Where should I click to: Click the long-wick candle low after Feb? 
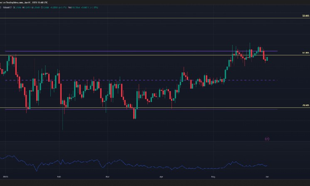(x=63, y=129)
